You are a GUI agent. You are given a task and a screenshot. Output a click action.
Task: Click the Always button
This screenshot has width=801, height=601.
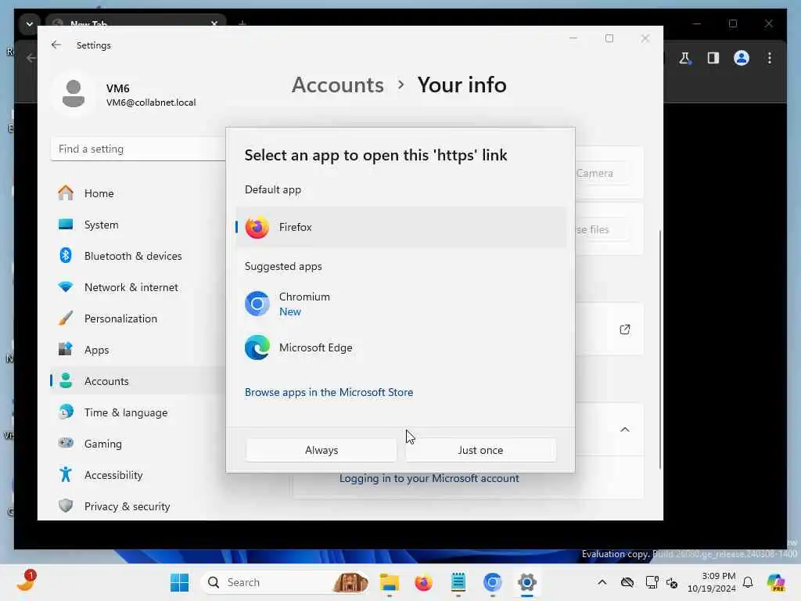(x=321, y=450)
